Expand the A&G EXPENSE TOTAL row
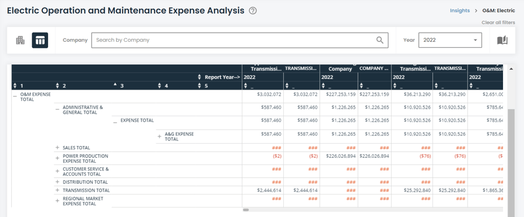 click(x=159, y=136)
